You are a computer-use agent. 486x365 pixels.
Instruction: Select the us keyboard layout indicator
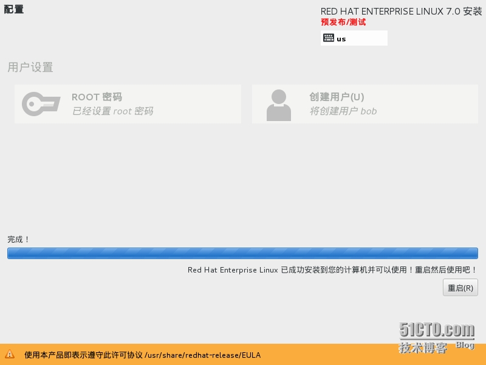pyautogui.click(x=354, y=38)
